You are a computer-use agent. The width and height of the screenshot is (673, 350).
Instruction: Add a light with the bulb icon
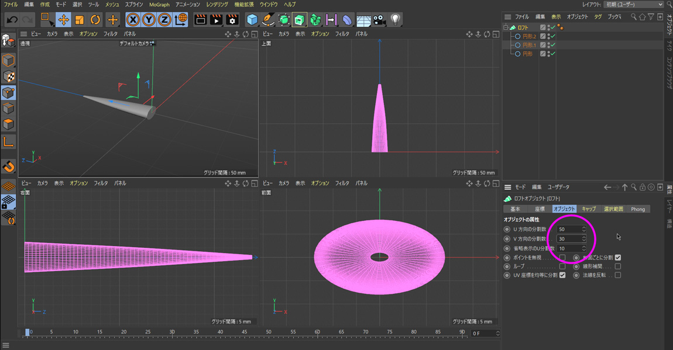(396, 20)
